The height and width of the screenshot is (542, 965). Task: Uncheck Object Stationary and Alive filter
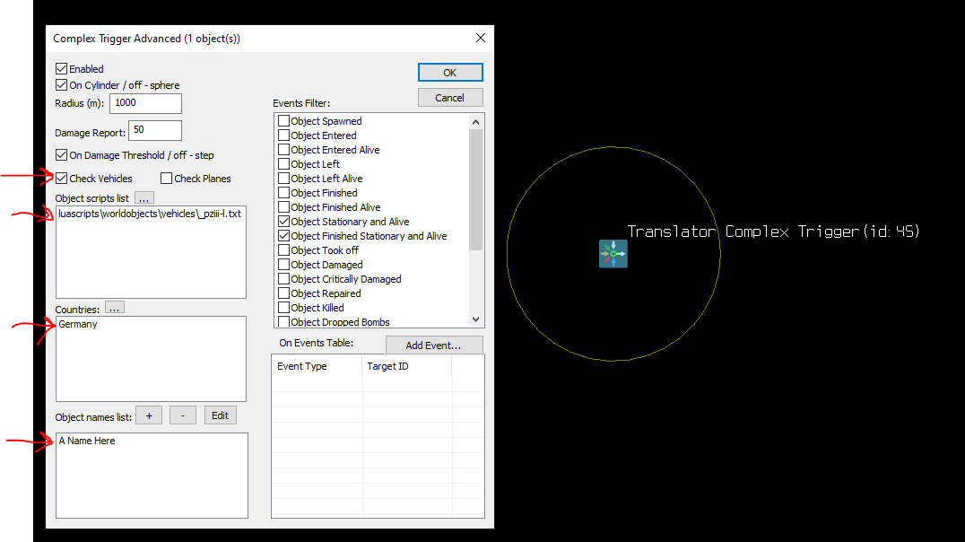(283, 221)
